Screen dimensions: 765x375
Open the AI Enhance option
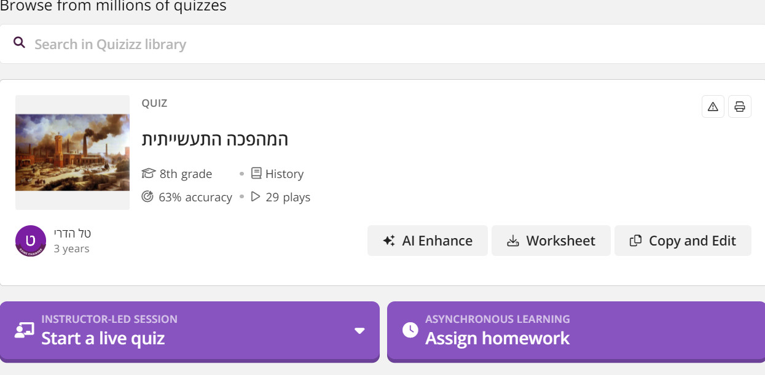428,241
